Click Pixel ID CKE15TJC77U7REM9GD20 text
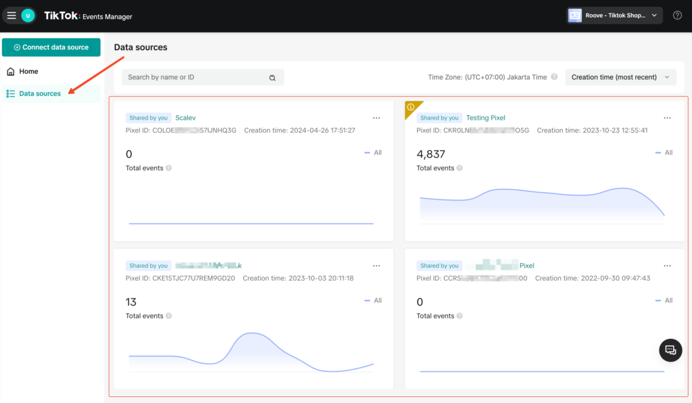The image size is (692, 403). point(180,279)
